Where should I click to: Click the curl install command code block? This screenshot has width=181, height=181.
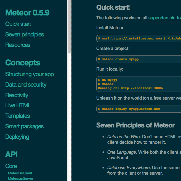(139, 38)
